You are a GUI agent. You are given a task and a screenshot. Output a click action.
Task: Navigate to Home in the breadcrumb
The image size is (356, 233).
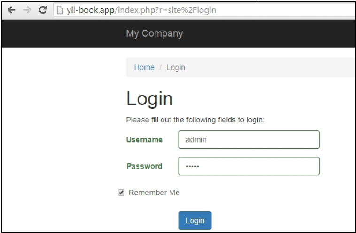tap(144, 67)
